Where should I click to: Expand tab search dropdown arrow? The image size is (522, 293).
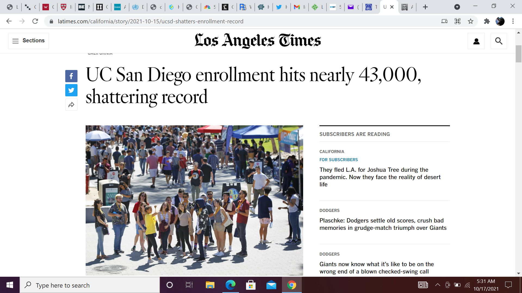[x=457, y=7]
